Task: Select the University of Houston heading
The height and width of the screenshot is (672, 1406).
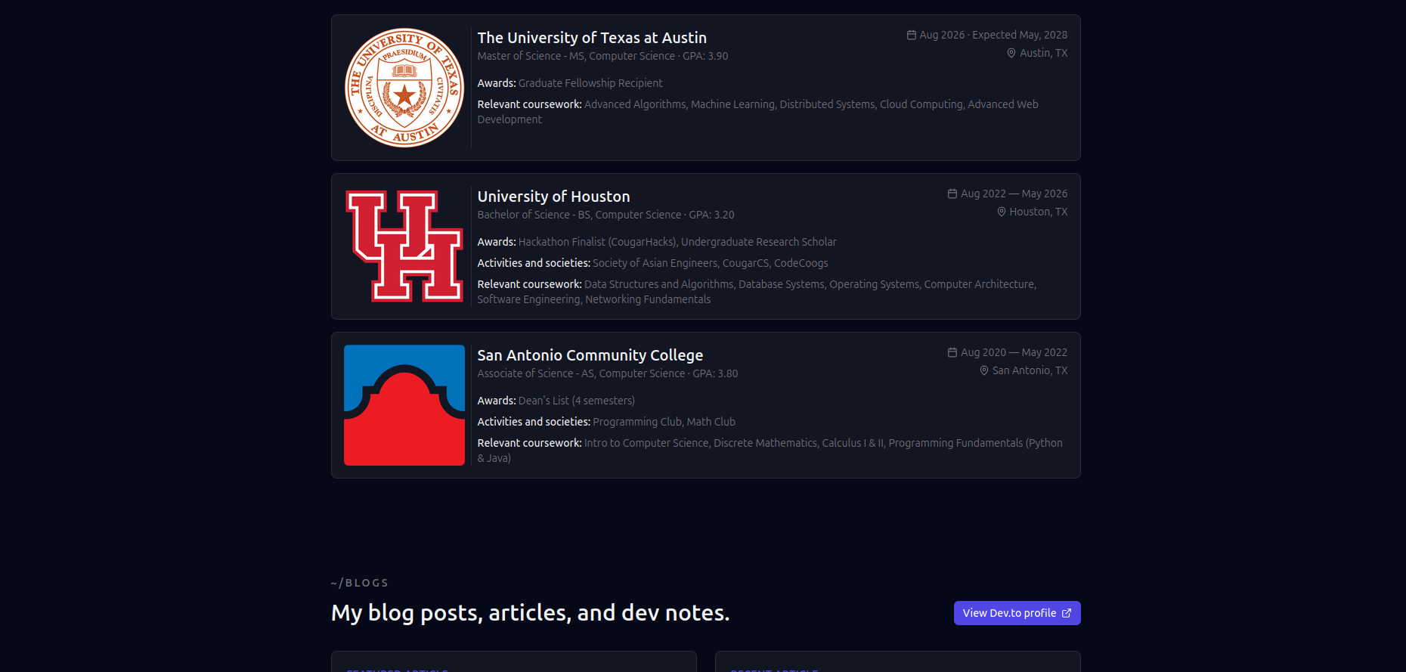Action: 553,197
